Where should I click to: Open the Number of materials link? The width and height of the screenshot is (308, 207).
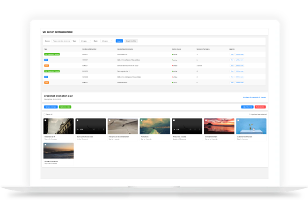tap(254, 97)
